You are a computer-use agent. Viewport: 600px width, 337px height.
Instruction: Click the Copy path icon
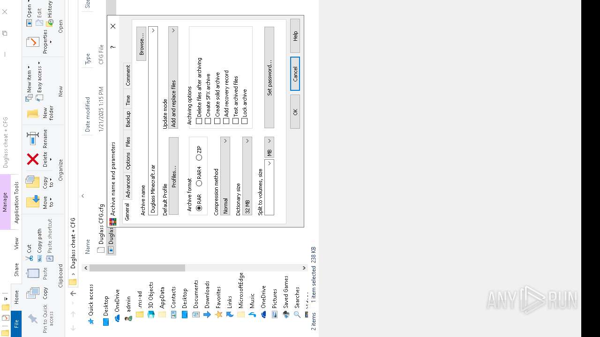(x=40, y=258)
